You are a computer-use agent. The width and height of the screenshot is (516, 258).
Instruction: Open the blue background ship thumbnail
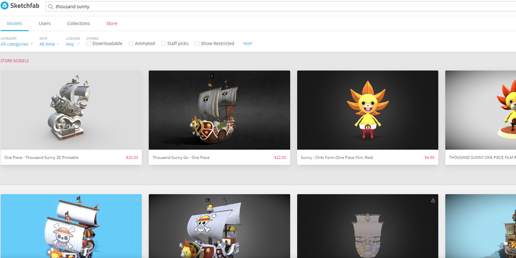coord(71,226)
